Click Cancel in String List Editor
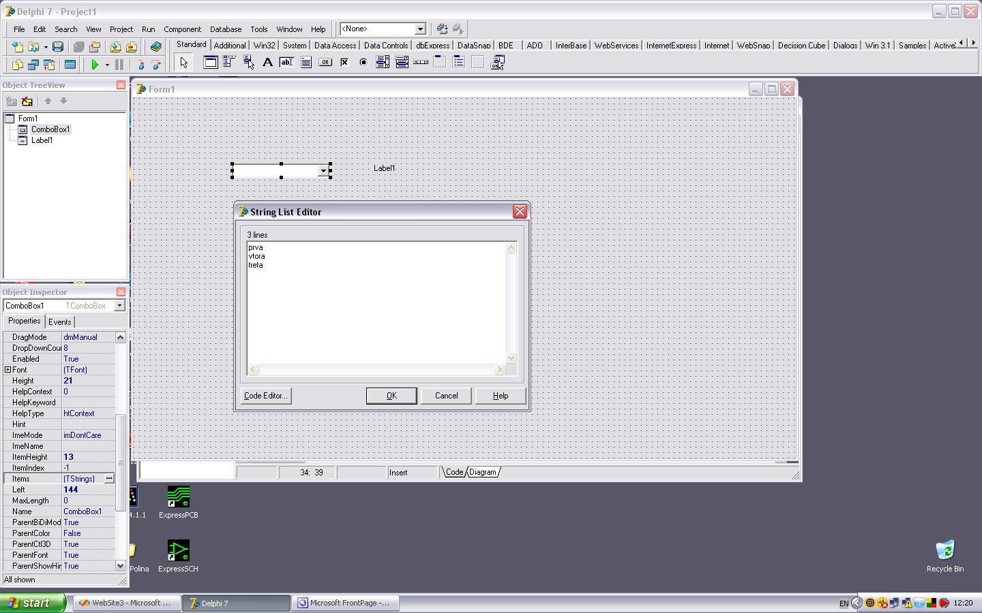982x613 pixels. click(x=447, y=396)
